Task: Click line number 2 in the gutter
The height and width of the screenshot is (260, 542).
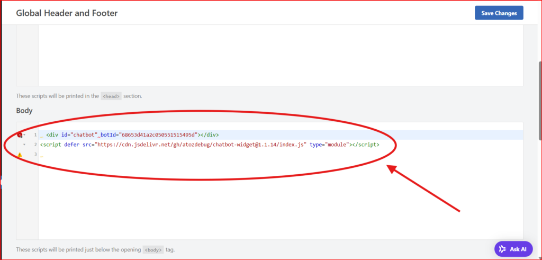Action: click(35, 145)
